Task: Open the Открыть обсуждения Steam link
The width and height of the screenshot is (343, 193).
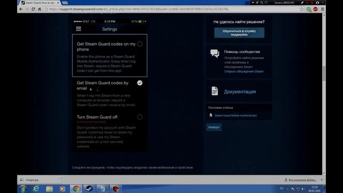Action: coord(244,71)
